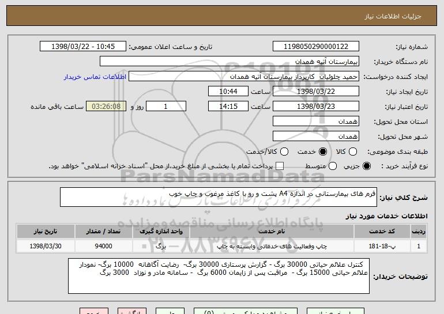Click the public announcement date field 10:45
The width and height of the screenshot is (444, 314).
[x=83, y=47]
